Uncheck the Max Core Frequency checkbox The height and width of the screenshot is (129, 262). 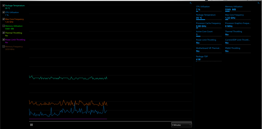pyautogui.click(x=3, y=19)
